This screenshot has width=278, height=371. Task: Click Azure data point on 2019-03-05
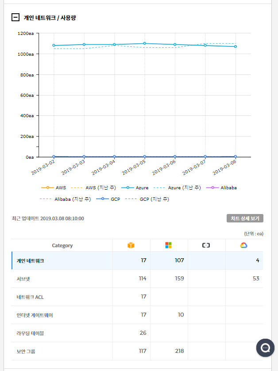point(145,43)
